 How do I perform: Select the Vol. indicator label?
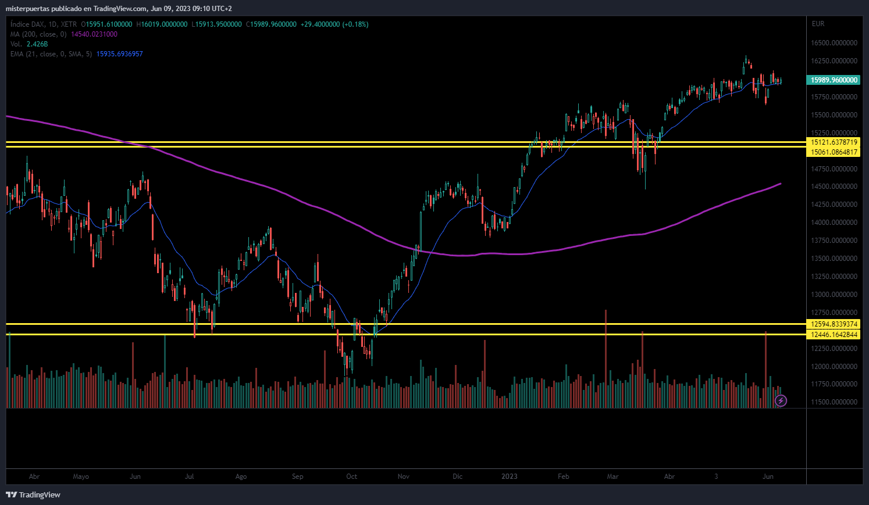point(16,44)
